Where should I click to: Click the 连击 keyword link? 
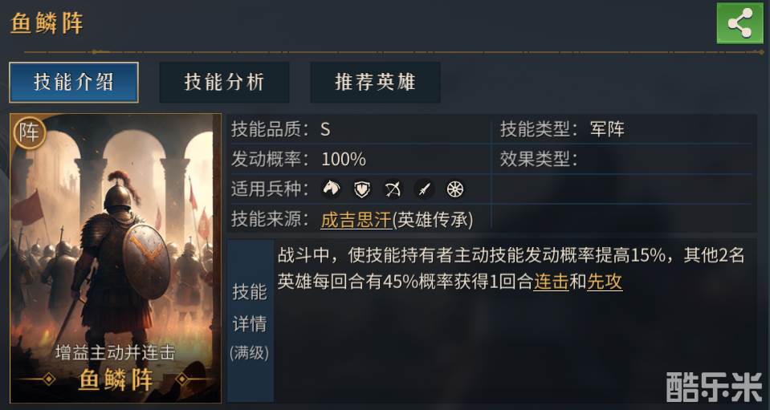point(551,281)
